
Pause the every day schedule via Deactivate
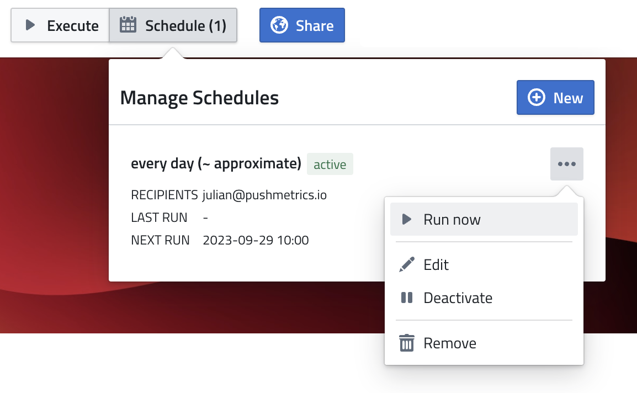tap(457, 298)
